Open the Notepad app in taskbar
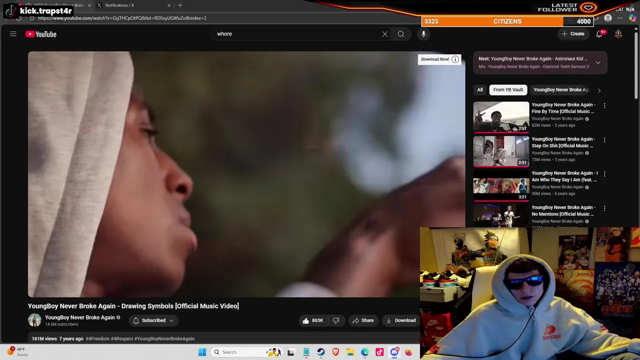 pos(306,352)
